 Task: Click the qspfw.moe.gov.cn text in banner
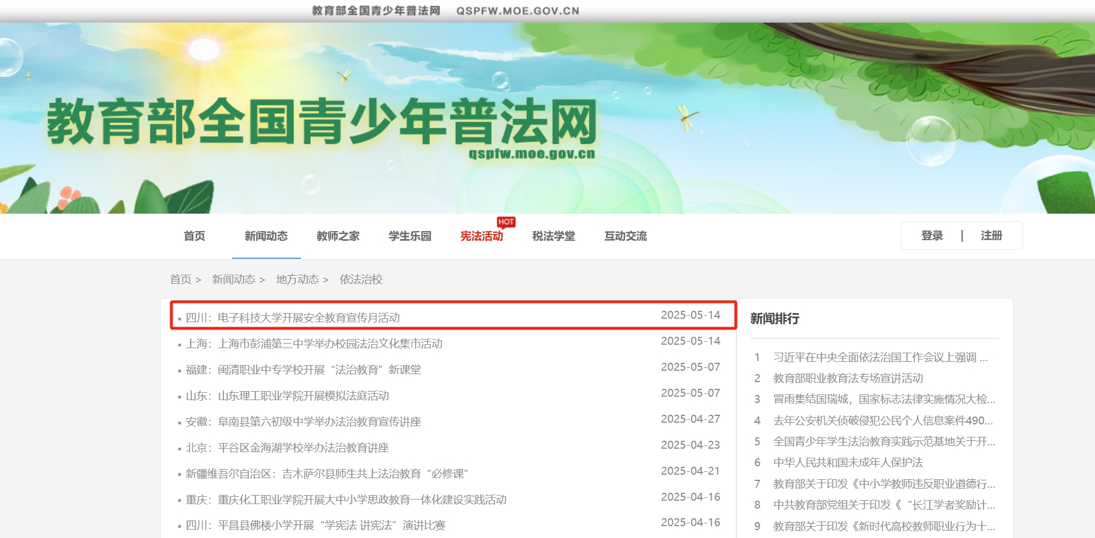532,154
